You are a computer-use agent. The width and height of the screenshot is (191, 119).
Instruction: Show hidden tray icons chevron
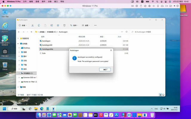click(152, 109)
